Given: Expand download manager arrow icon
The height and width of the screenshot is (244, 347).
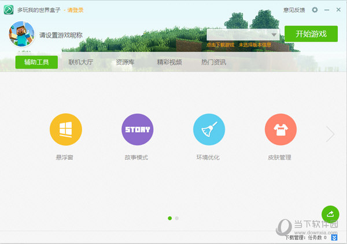Looking at the screenshot, I should 334,238.
